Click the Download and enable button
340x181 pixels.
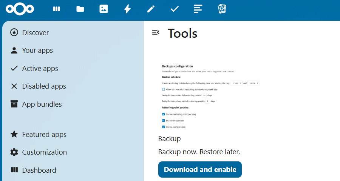pos(200,170)
